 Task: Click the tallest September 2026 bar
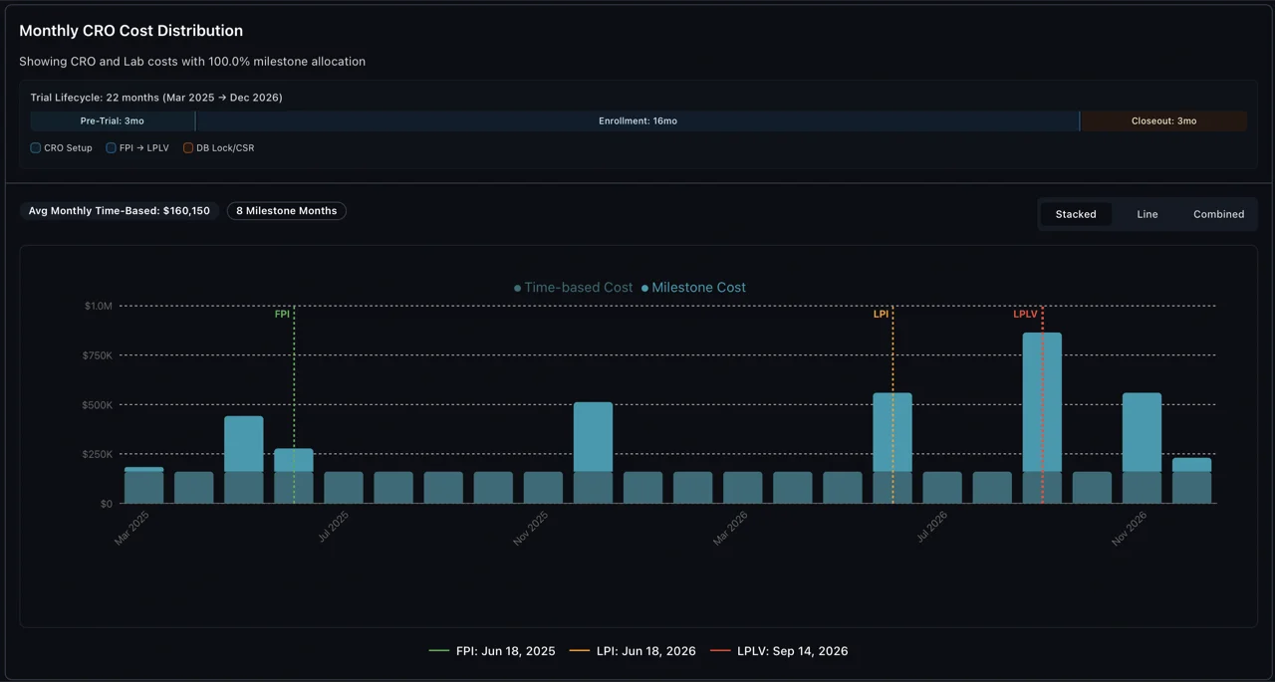pyautogui.click(x=1042, y=418)
